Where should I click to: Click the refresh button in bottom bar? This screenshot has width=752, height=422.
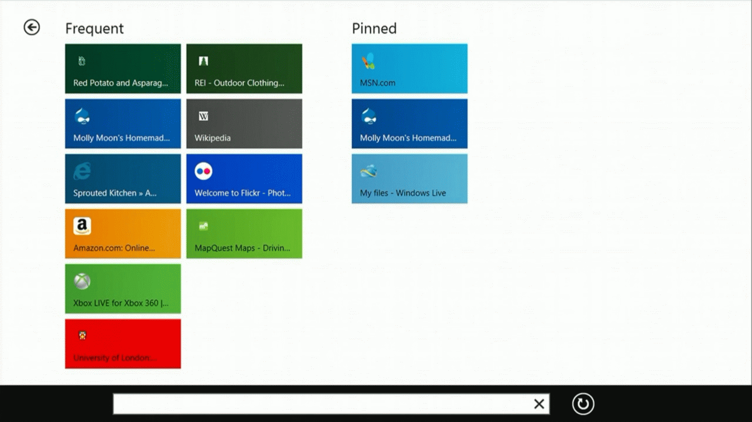[583, 404]
